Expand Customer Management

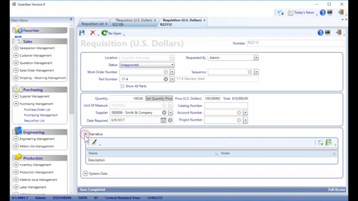click(16, 55)
